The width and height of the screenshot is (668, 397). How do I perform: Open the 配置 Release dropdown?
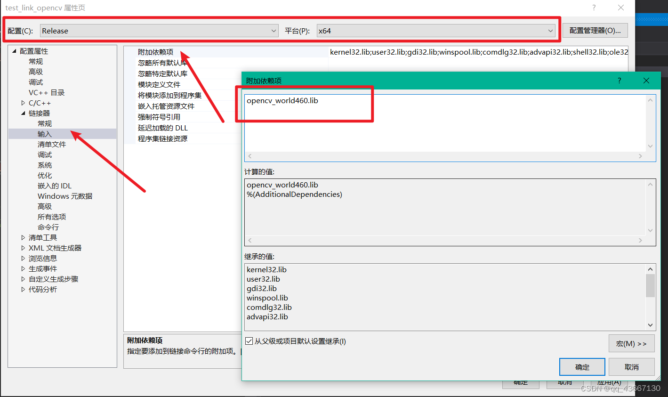159,31
